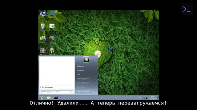Click the Show desktop strip on taskbar
The image size is (197, 110).
point(158,98)
